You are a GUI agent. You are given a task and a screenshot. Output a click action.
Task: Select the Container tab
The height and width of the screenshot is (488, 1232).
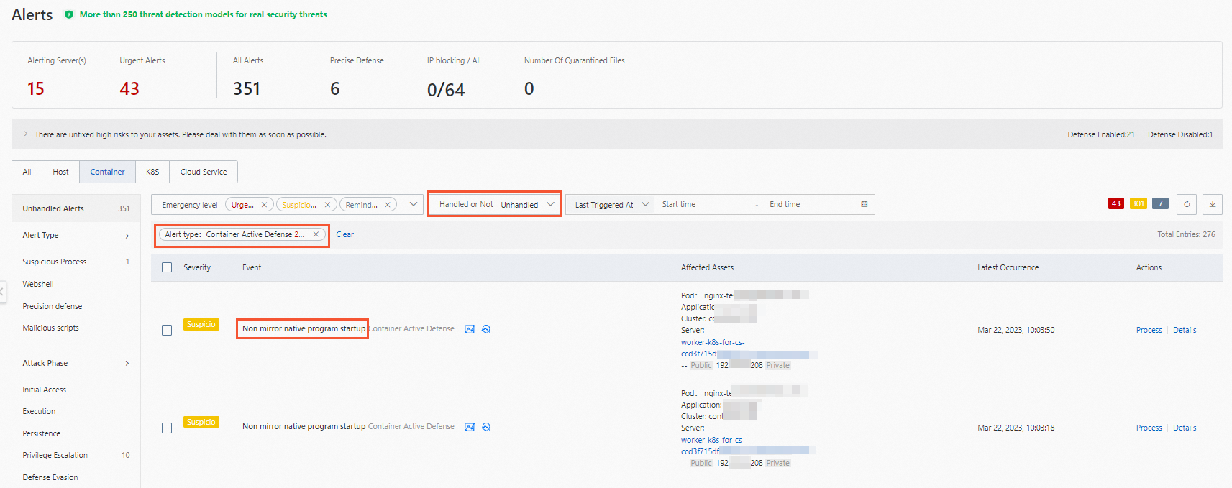pyautogui.click(x=107, y=172)
